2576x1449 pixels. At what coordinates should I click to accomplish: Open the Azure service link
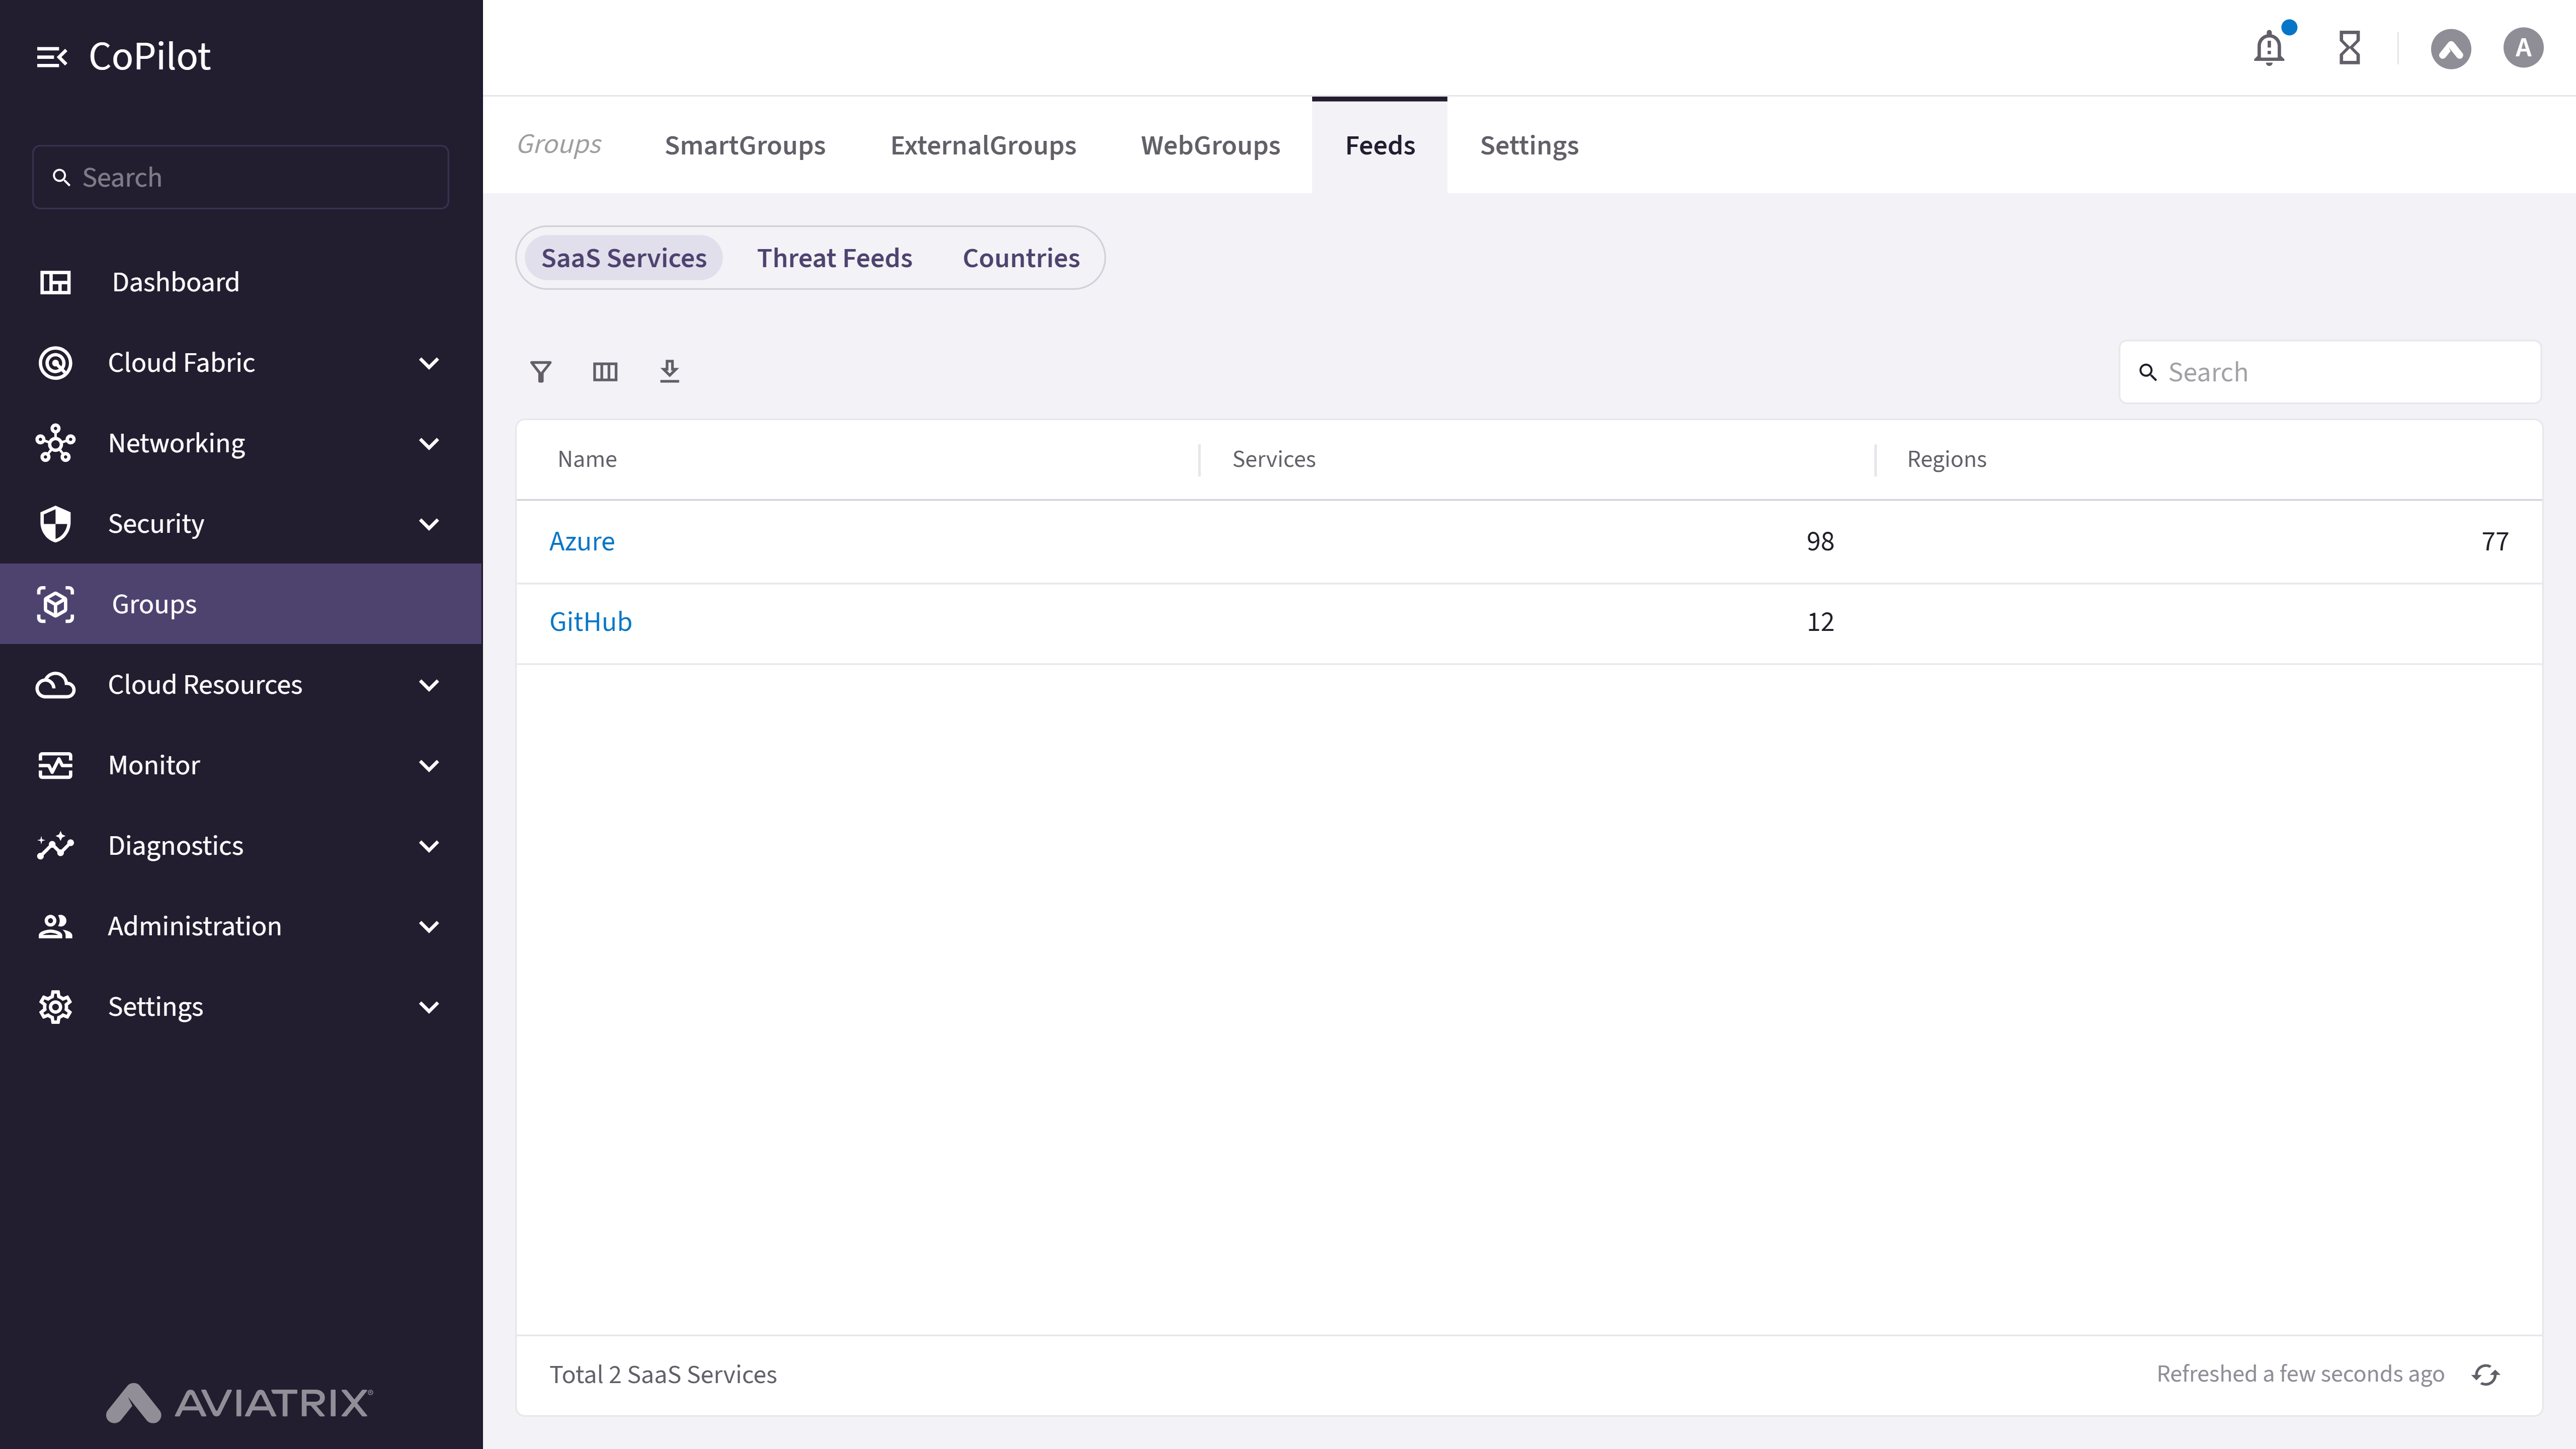coord(582,541)
